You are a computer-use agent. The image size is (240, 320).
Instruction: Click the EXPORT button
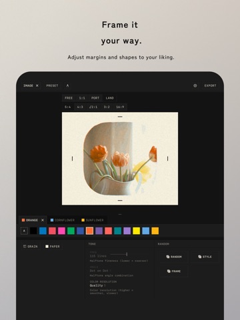point(210,85)
